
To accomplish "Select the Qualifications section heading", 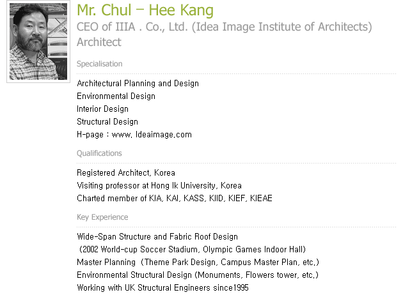I will 99,153.
